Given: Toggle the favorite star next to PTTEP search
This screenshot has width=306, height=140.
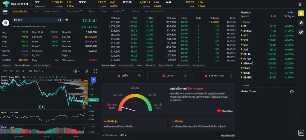Looking at the screenshot, I should pos(67,20).
